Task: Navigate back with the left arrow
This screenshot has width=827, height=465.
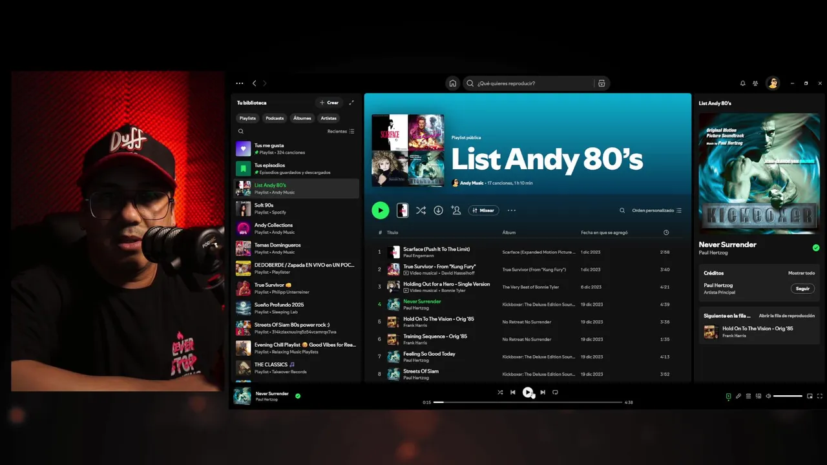Action: [255, 83]
